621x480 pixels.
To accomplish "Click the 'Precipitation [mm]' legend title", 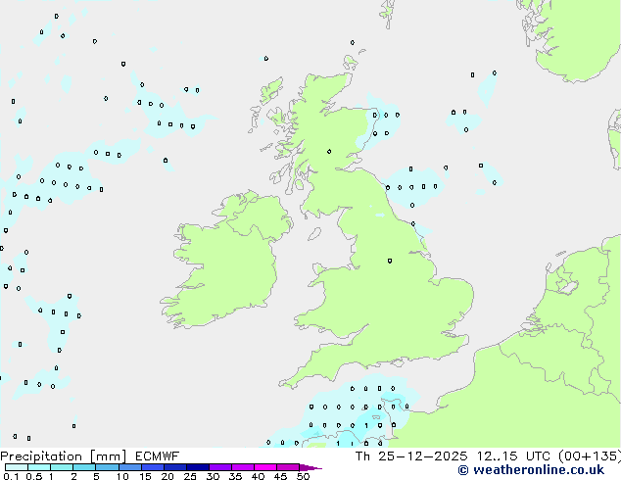I will (x=64, y=456).
